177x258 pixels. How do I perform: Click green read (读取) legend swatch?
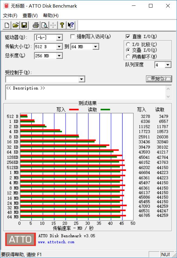pos(105,109)
